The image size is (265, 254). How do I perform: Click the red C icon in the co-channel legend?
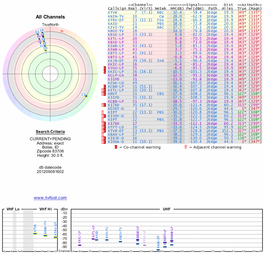[x=116, y=147]
